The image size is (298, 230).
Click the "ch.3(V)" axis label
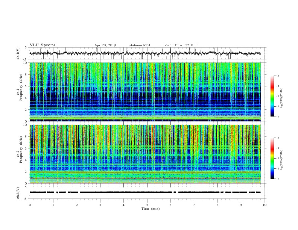[x=18, y=193]
